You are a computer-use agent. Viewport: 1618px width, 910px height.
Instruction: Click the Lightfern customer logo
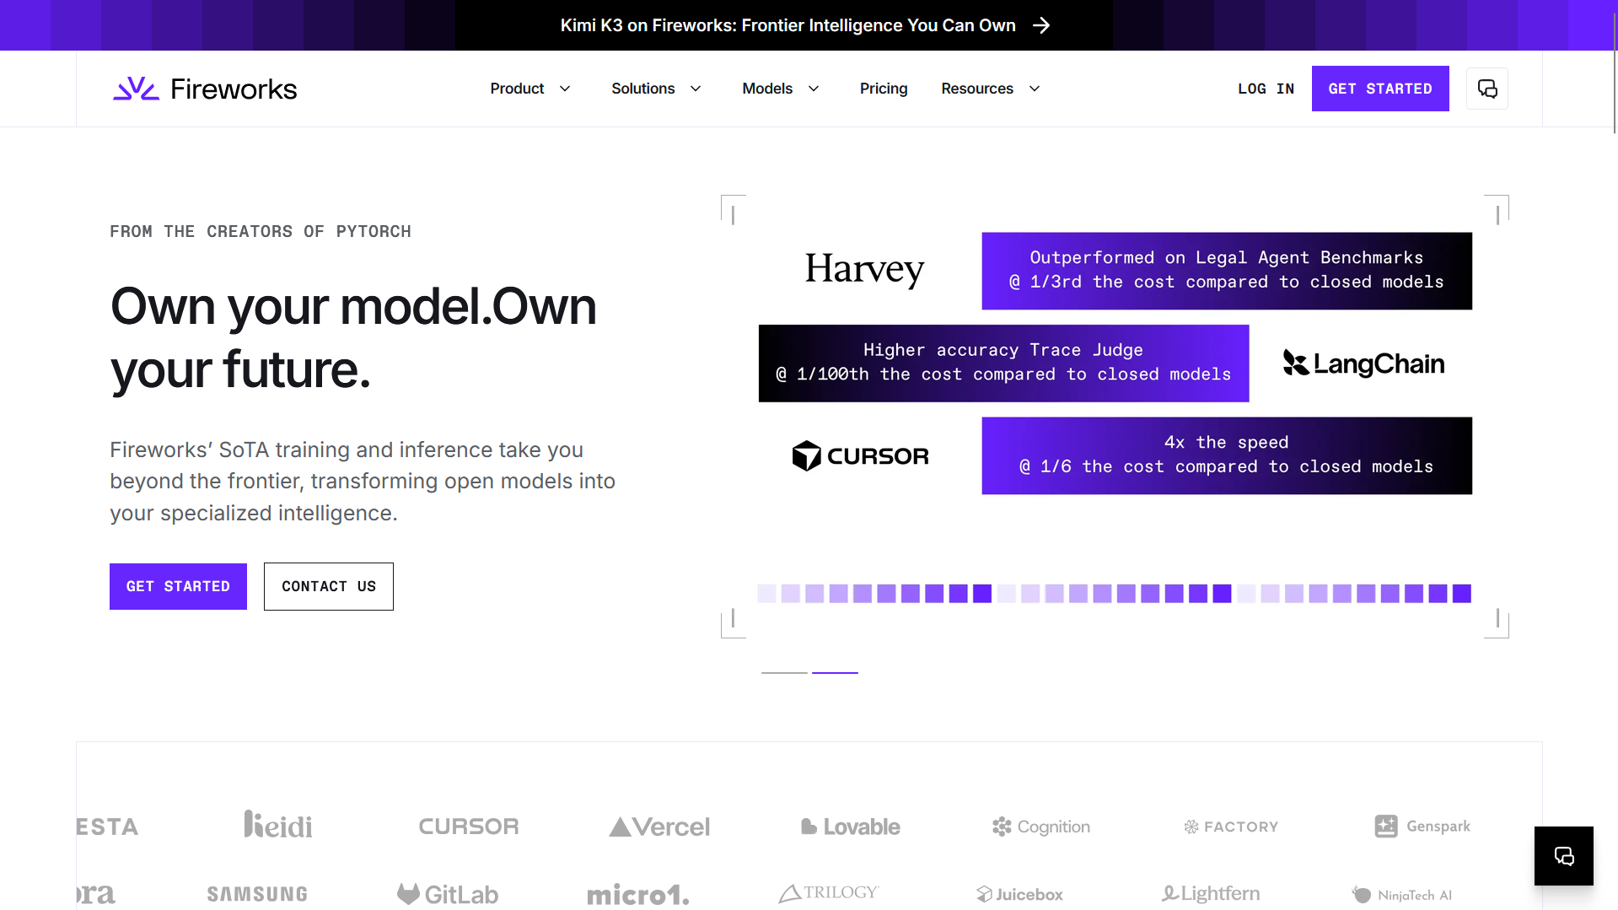1211,893
